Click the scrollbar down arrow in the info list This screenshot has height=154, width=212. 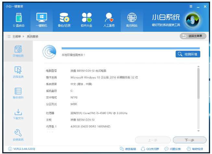coord(198,130)
